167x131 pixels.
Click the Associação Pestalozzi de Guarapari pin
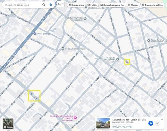point(118,59)
